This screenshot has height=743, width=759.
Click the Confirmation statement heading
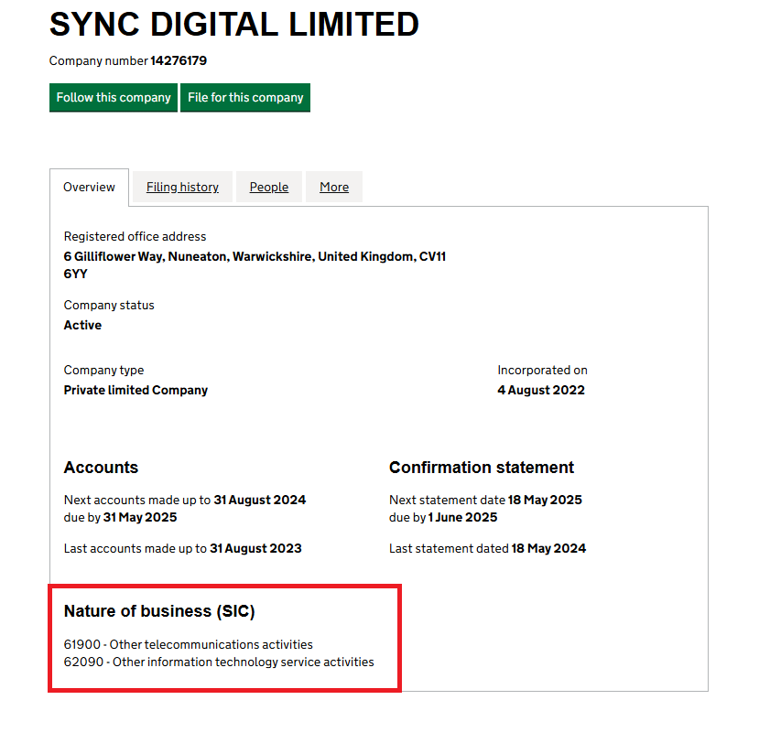pos(482,468)
